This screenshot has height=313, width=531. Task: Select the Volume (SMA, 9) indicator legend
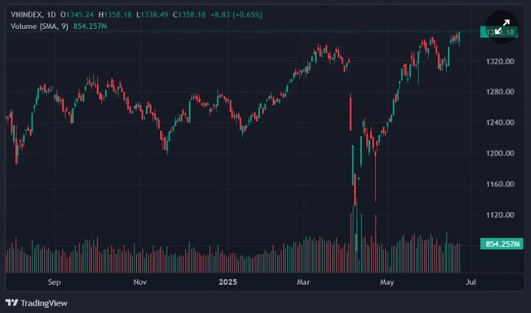coord(39,26)
